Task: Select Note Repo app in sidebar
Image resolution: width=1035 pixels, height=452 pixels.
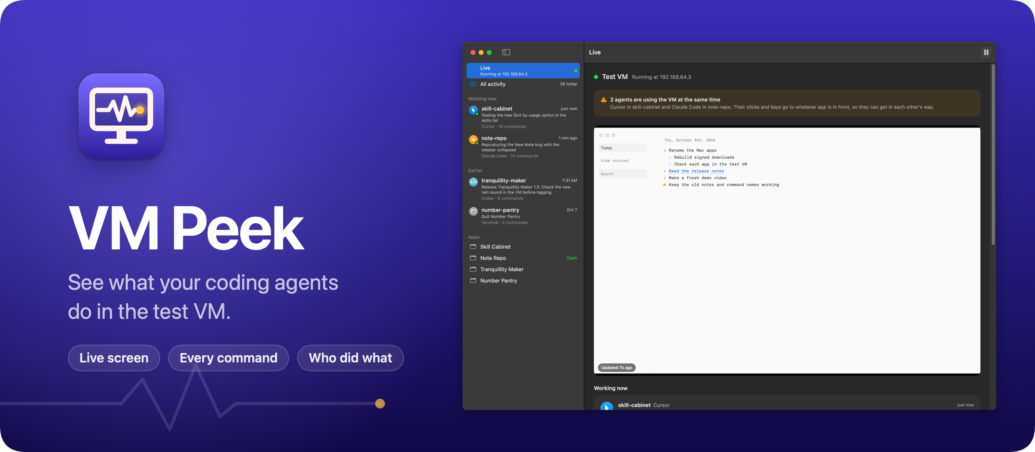Action: click(523, 258)
